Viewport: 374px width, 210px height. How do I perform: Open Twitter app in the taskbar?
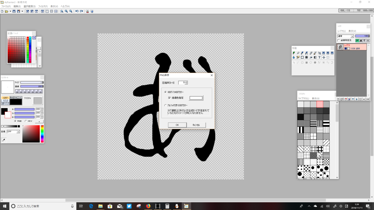[x=129, y=206]
